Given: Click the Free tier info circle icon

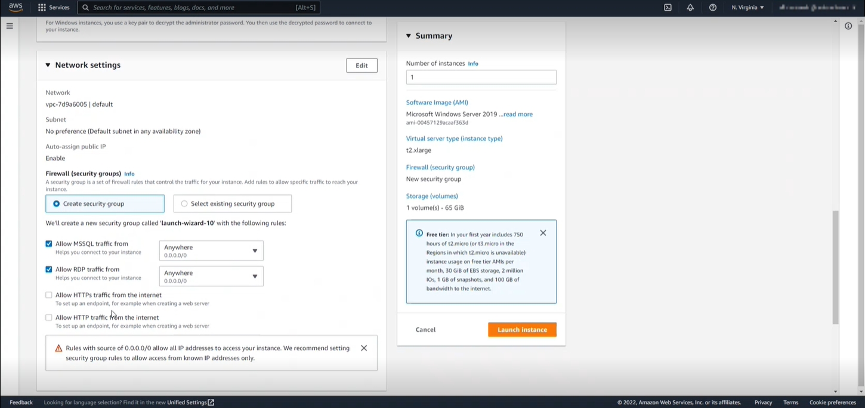Looking at the screenshot, I should [419, 233].
